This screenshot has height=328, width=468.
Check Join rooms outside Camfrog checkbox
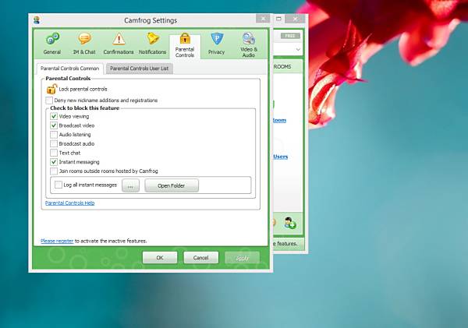[x=54, y=171]
